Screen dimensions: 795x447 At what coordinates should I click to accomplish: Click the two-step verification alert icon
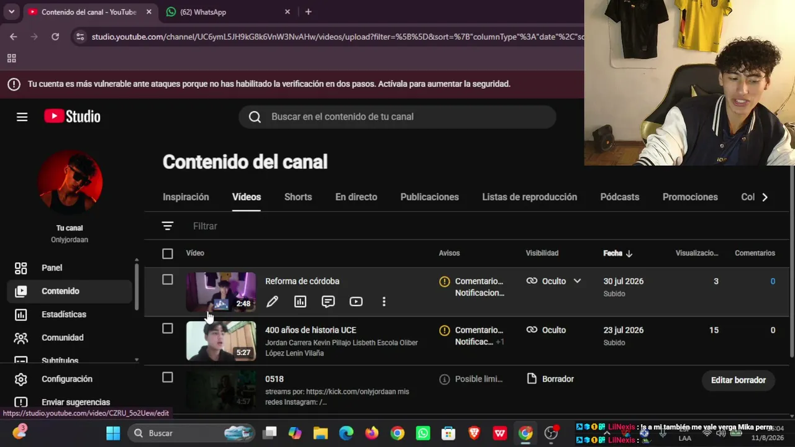click(14, 84)
